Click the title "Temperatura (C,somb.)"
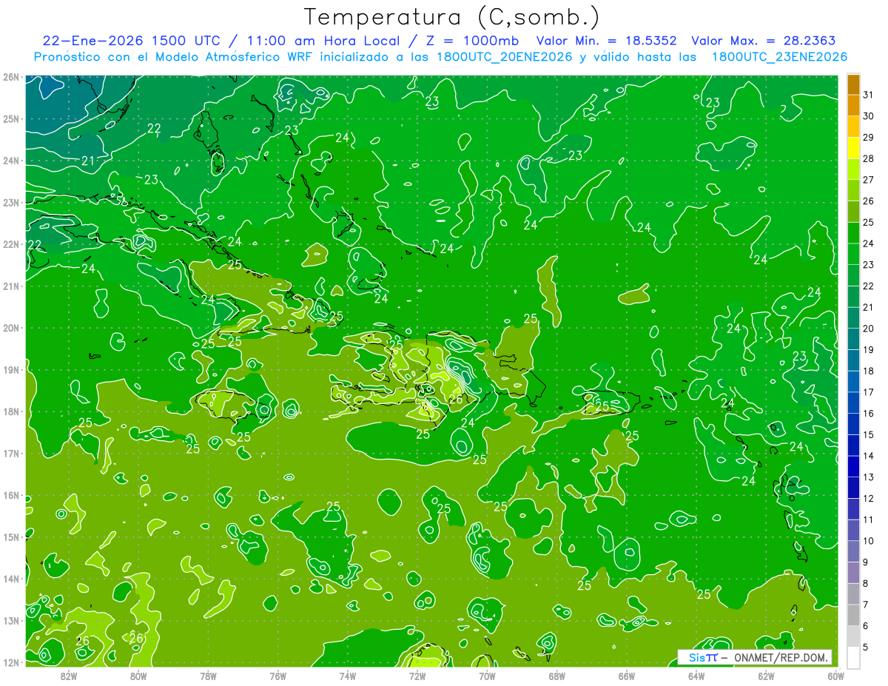Screen dimensions: 888x686 (x=451, y=18)
